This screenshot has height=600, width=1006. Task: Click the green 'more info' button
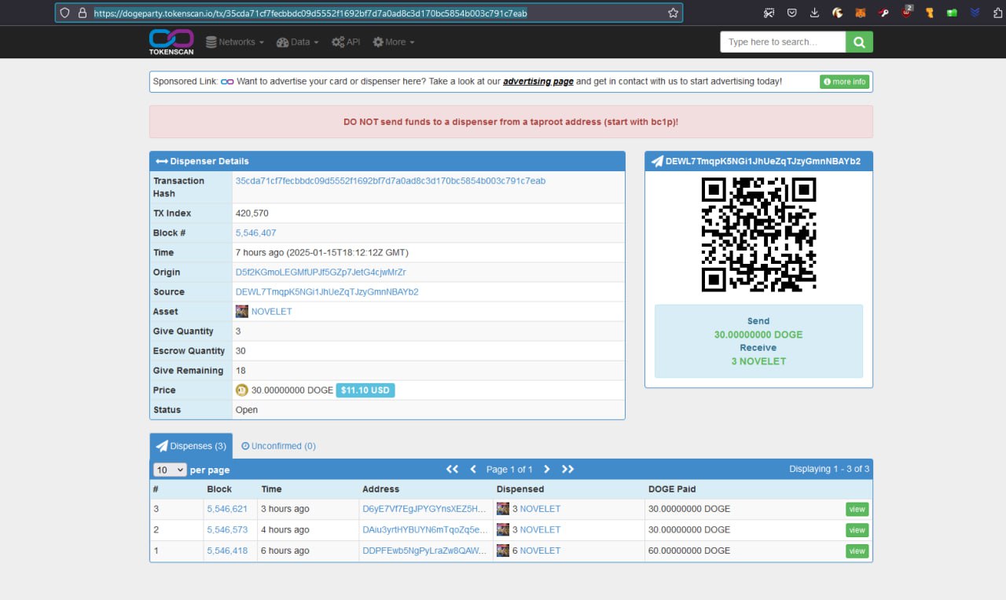pyautogui.click(x=844, y=82)
